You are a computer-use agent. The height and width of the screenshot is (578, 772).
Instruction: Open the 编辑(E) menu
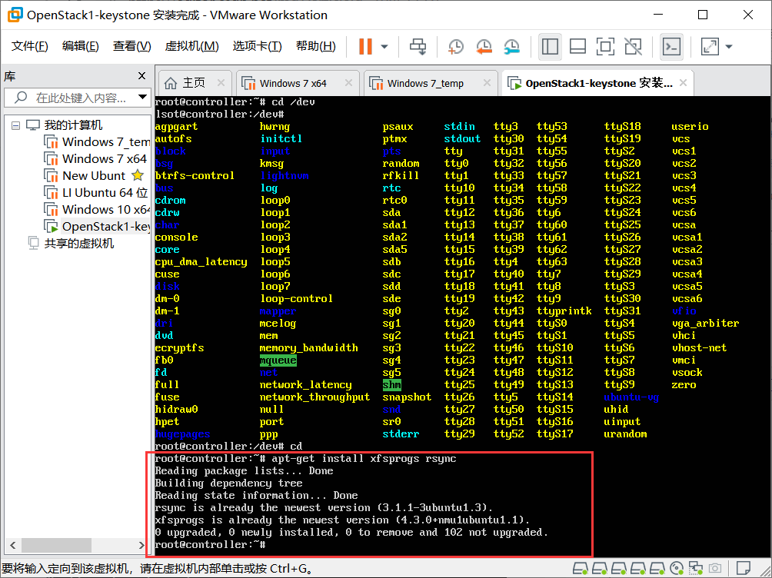(80, 46)
